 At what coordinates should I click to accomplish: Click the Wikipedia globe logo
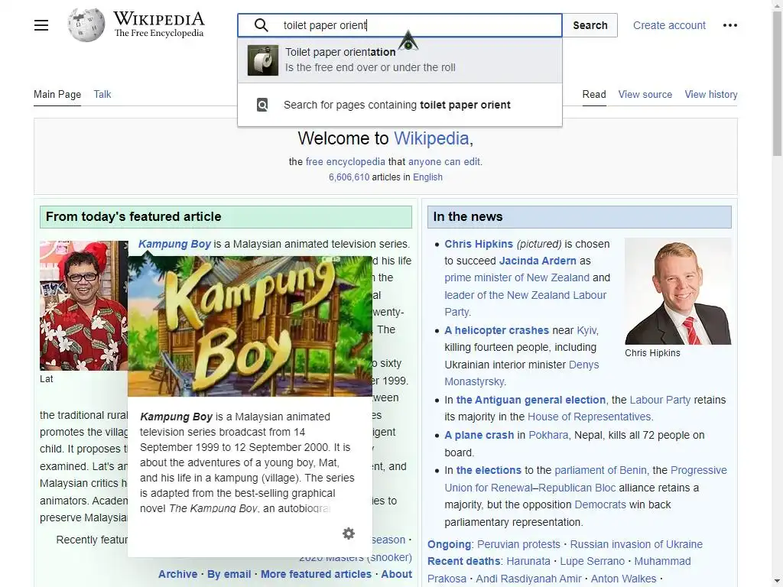point(86,25)
